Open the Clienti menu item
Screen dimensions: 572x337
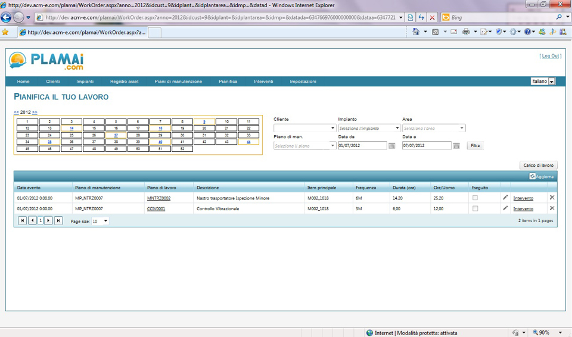click(53, 82)
